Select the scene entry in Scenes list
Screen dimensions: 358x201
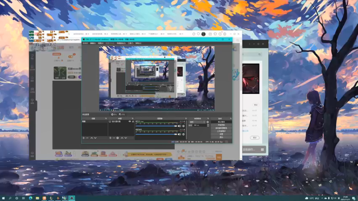pos(94,121)
